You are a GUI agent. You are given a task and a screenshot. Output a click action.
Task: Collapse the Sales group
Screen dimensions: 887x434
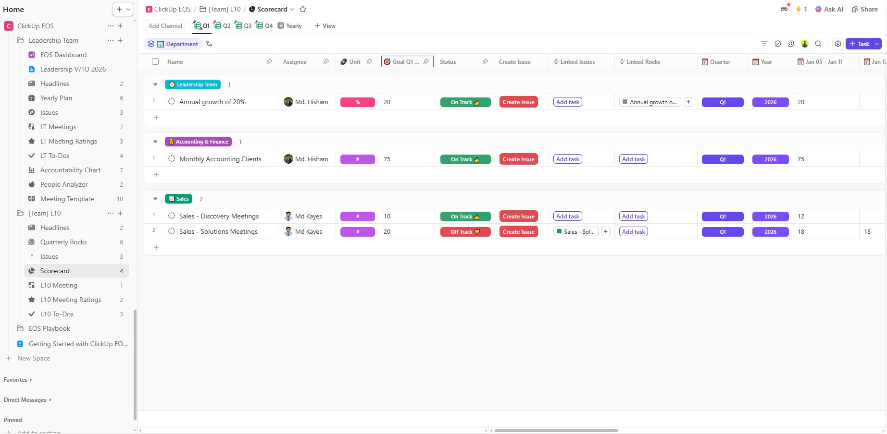155,199
